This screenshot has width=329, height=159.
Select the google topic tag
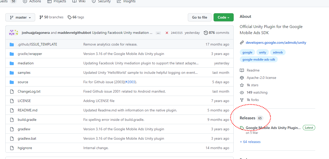tap(247, 52)
